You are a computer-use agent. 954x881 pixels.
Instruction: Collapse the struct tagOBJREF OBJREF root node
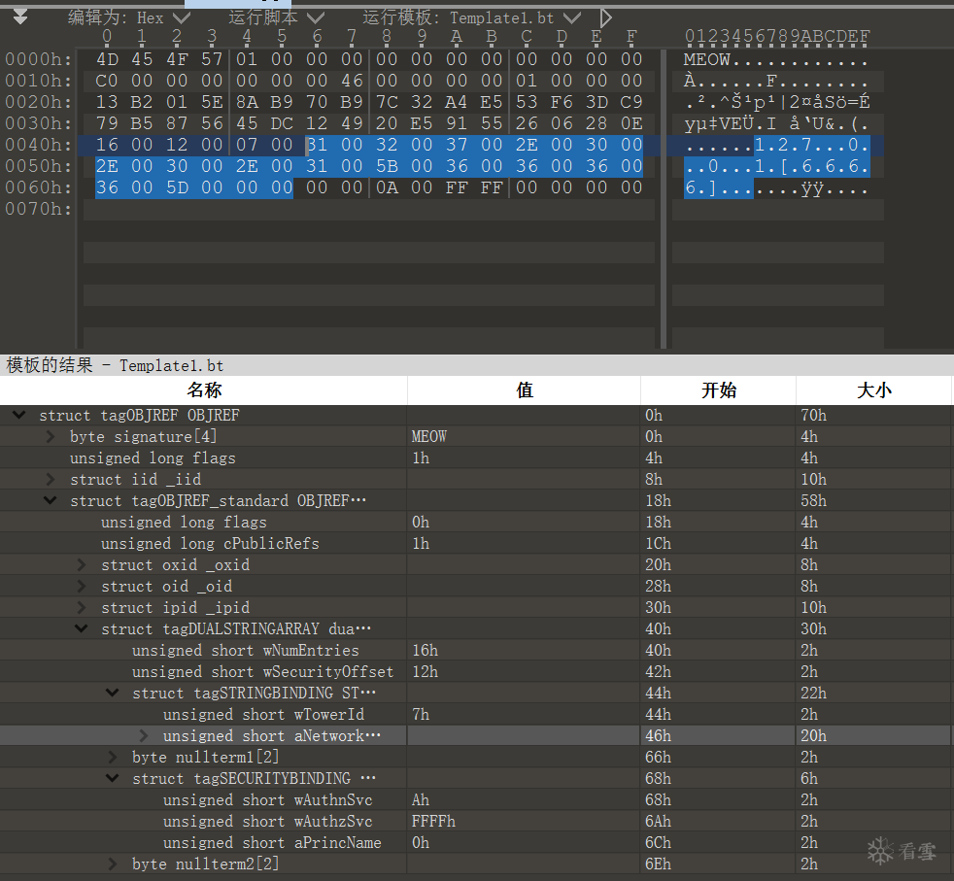coord(19,416)
